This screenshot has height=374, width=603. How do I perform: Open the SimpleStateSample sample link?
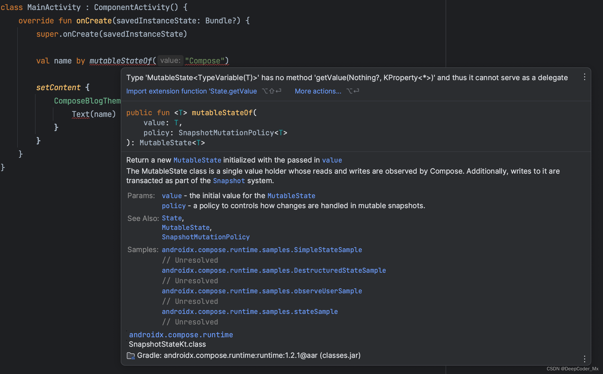(x=261, y=250)
